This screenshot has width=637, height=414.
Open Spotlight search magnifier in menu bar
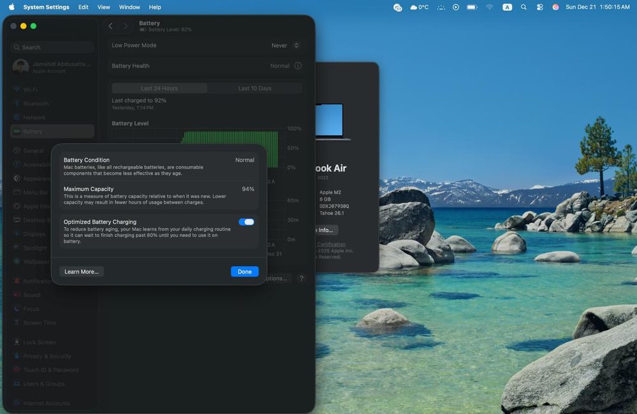524,7
